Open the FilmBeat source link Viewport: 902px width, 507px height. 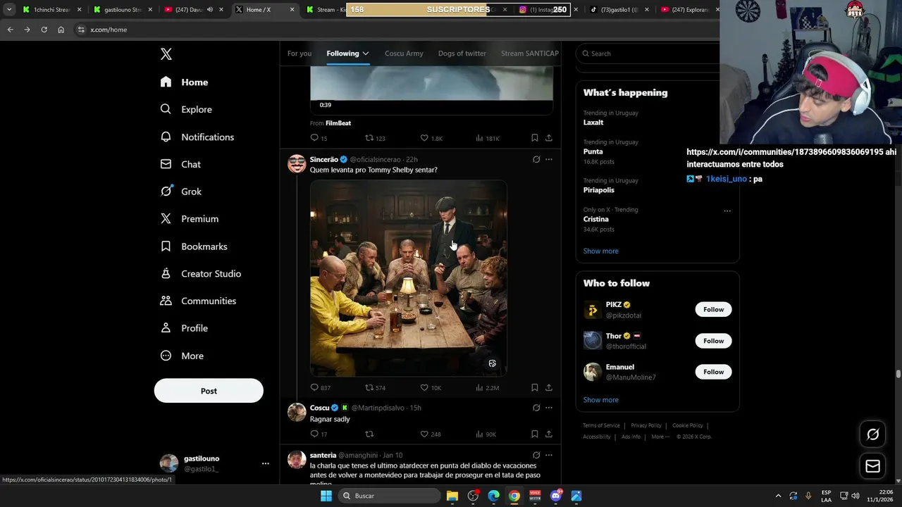point(338,123)
